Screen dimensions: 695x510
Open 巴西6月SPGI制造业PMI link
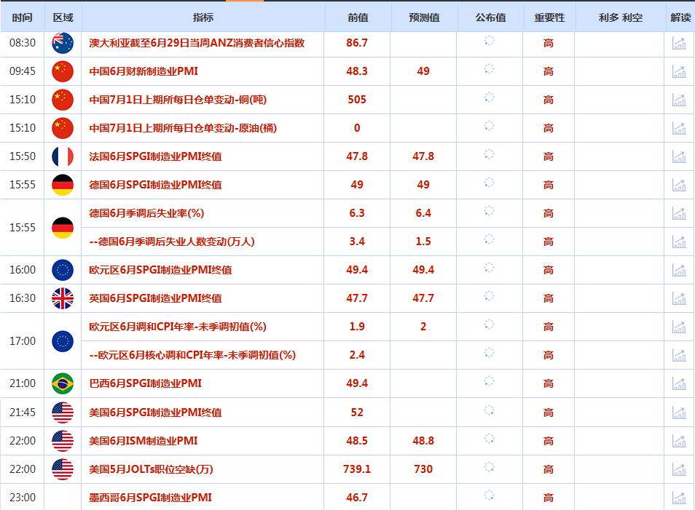click(x=146, y=383)
